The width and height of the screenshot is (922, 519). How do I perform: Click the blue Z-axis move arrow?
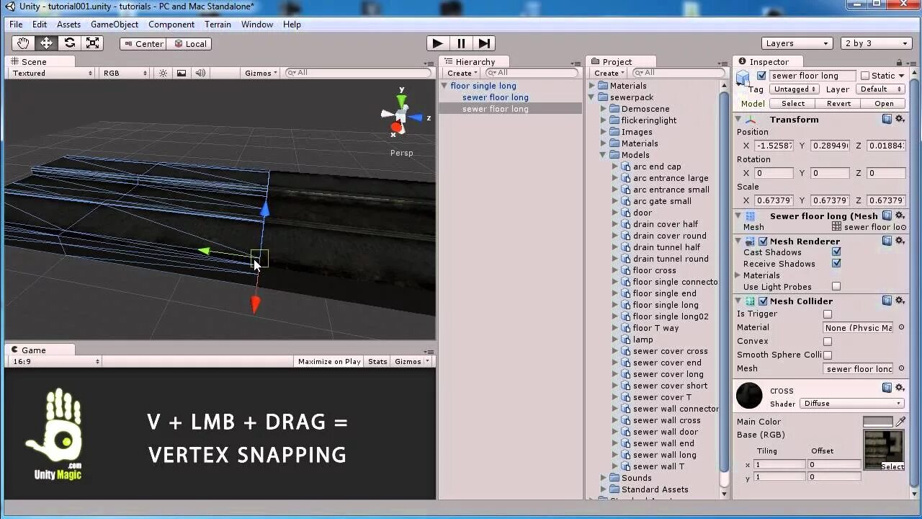point(264,208)
